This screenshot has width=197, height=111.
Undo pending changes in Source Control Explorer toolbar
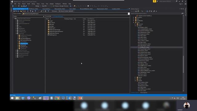pyautogui.click(x=35, y=11)
